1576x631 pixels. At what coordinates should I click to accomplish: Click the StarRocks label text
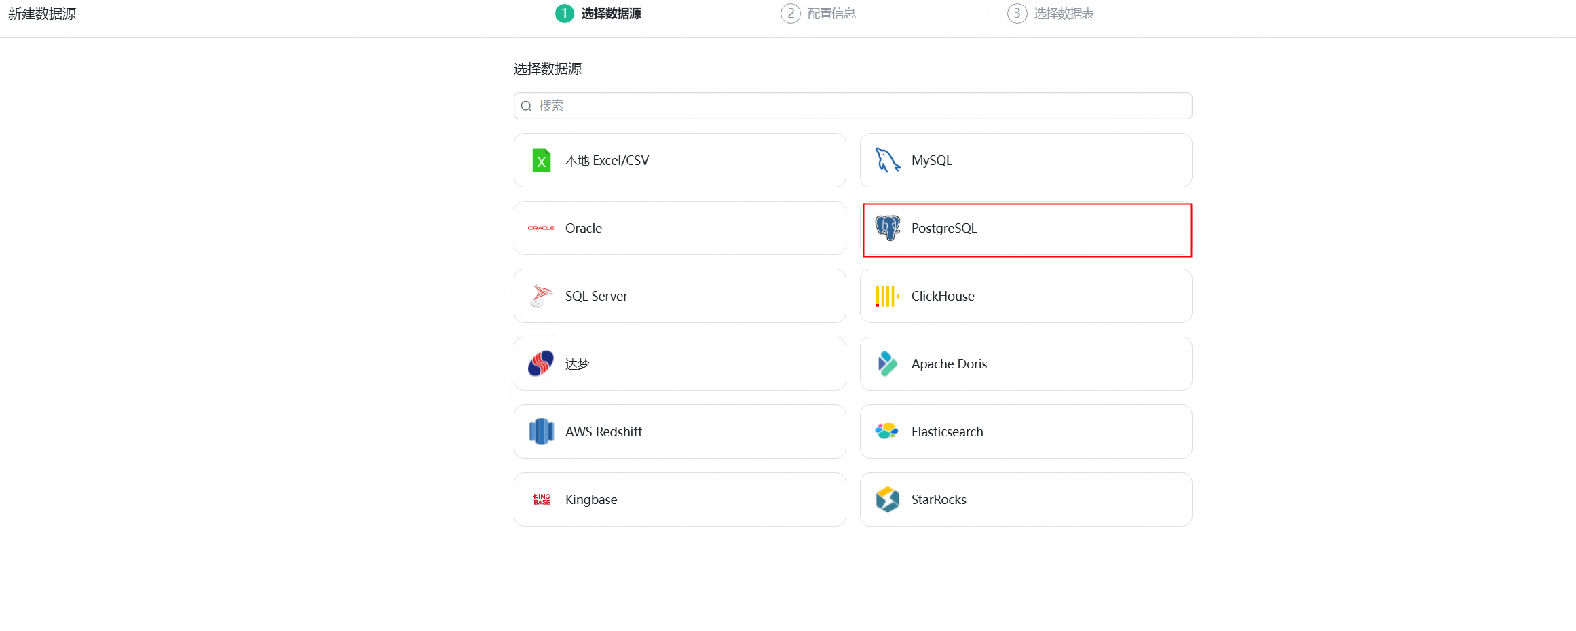click(x=939, y=499)
